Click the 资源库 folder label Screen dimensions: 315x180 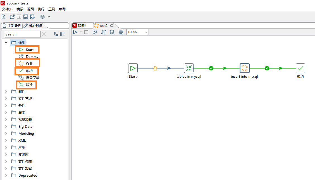tap(23, 155)
